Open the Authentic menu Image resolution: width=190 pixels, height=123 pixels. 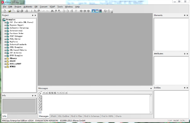pos(28,7)
